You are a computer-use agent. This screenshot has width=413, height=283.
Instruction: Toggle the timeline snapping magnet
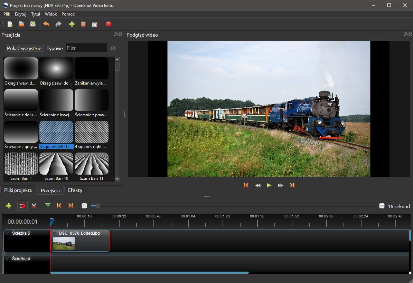coord(22,206)
